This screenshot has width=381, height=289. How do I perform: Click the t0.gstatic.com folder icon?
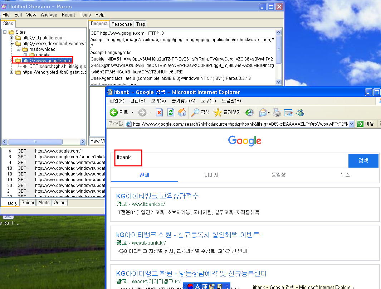pyautogui.click(x=18, y=38)
